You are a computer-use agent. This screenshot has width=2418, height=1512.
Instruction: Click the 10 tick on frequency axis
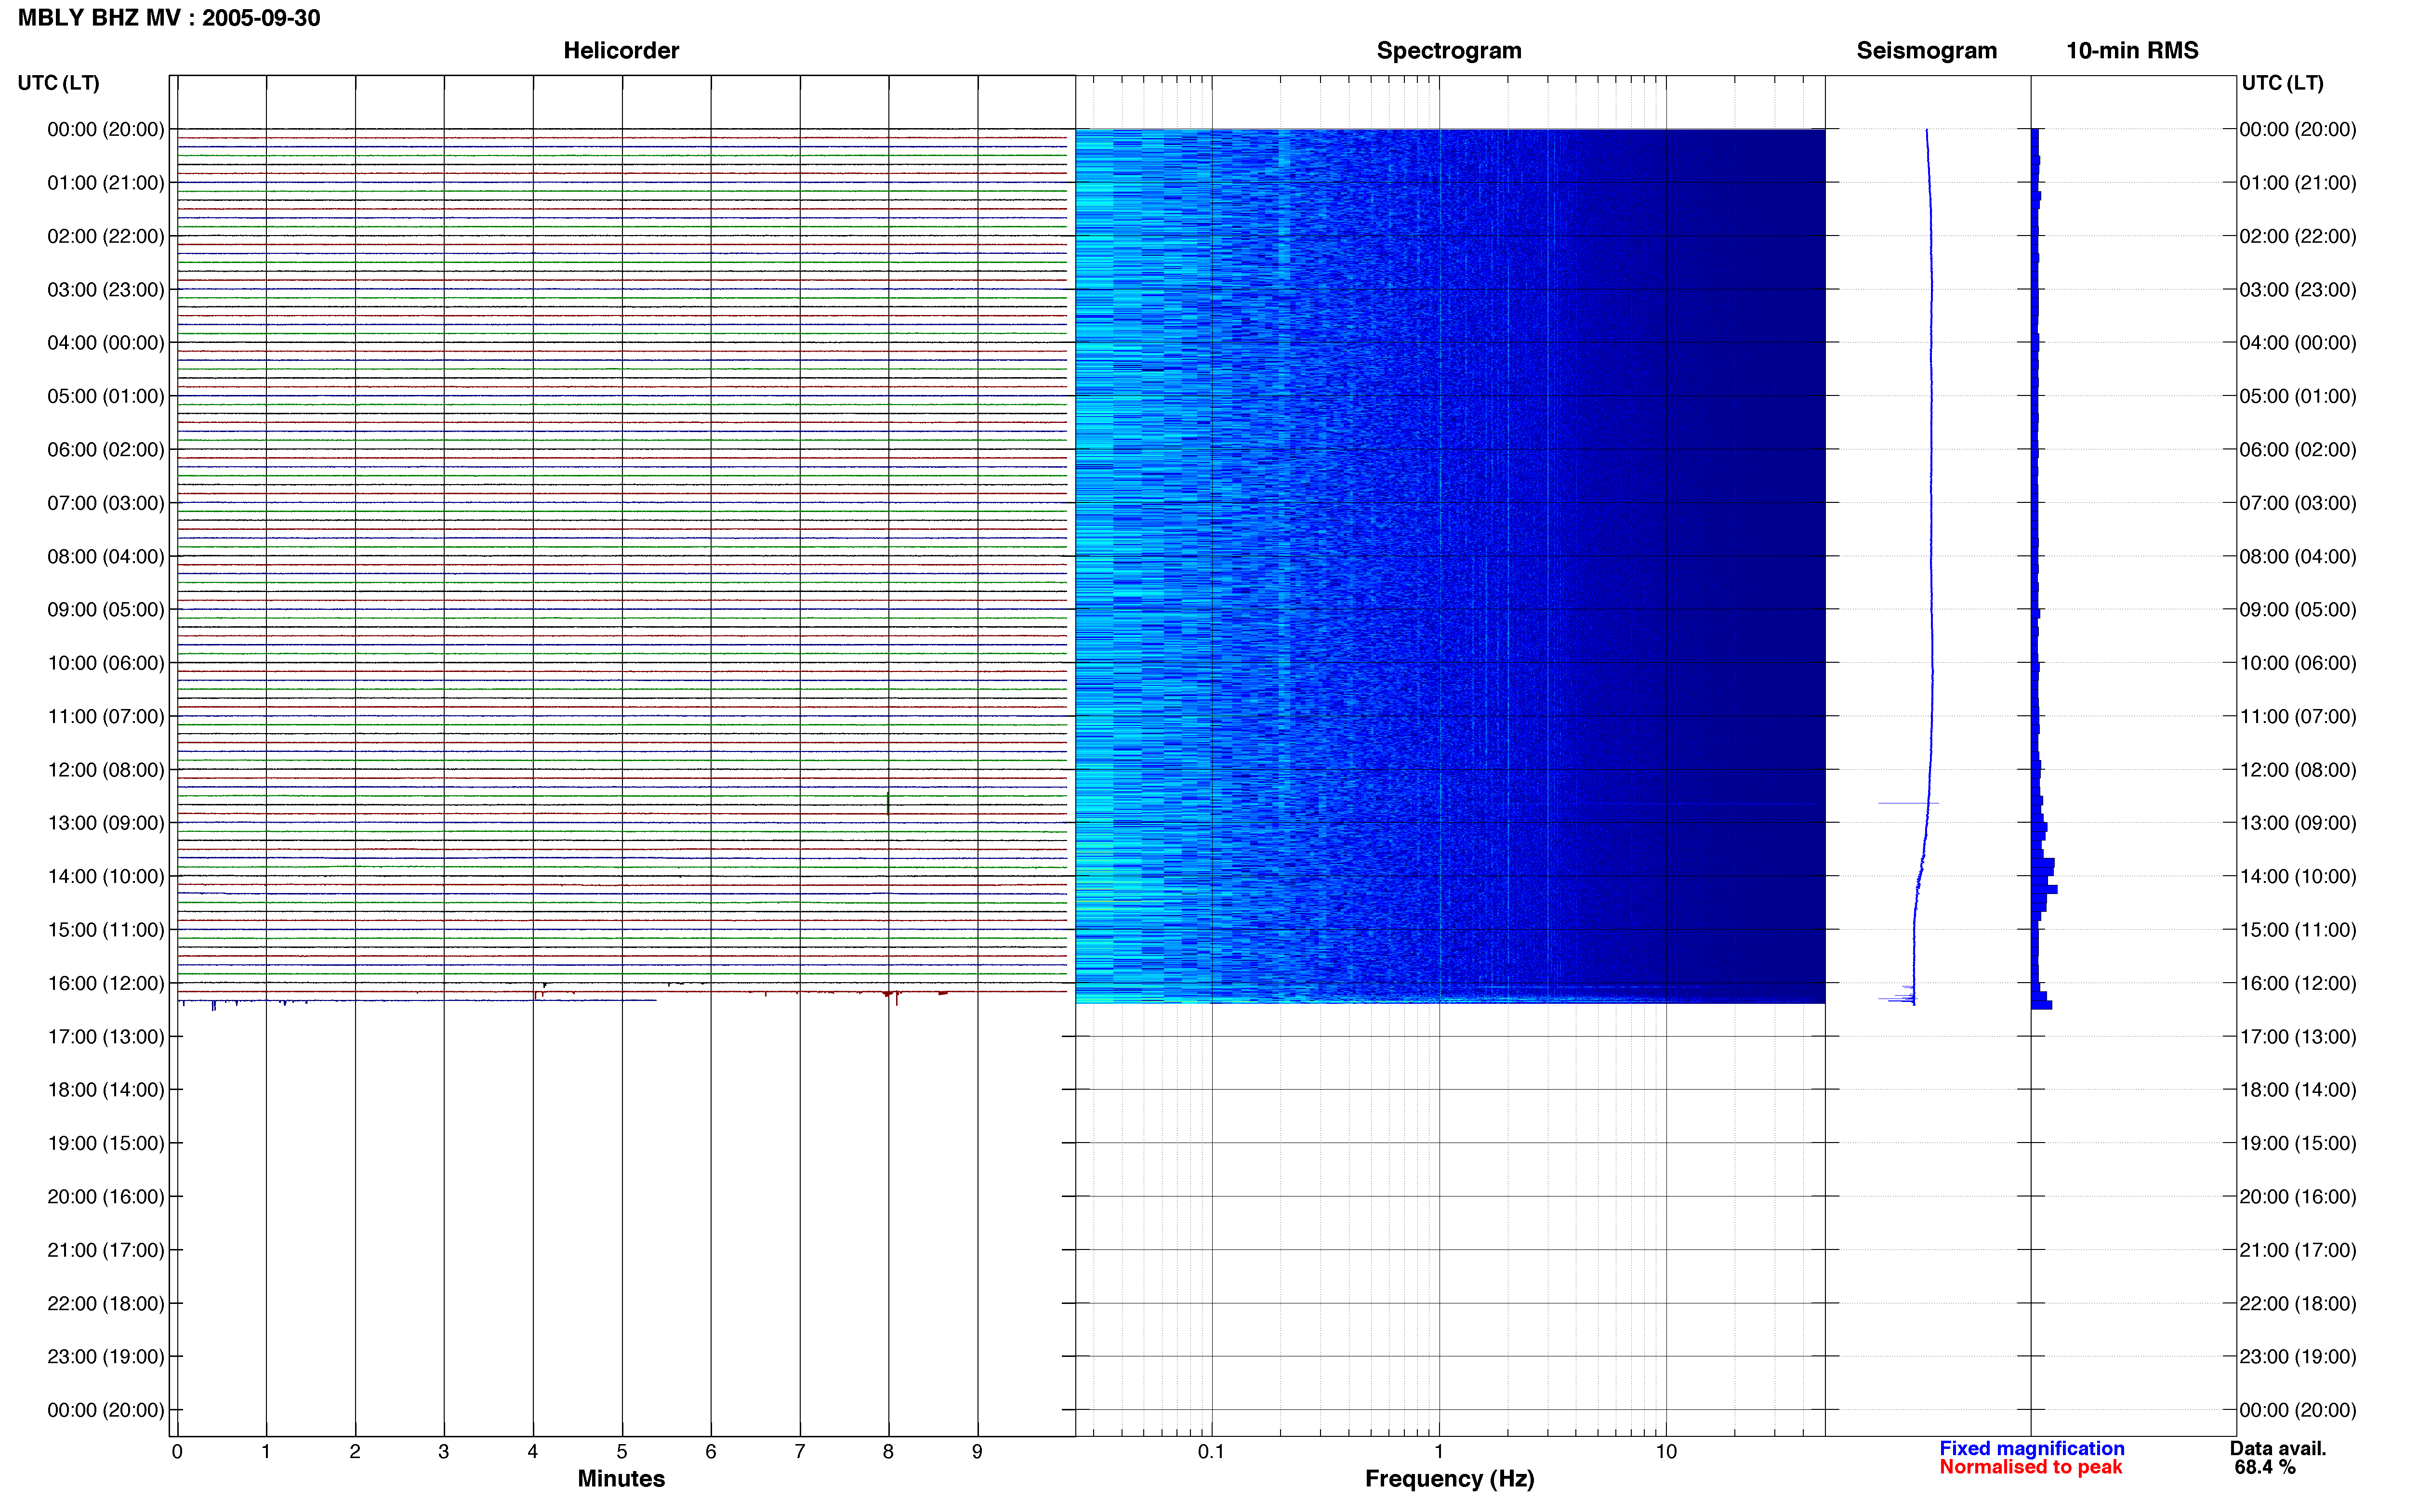(1666, 1452)
